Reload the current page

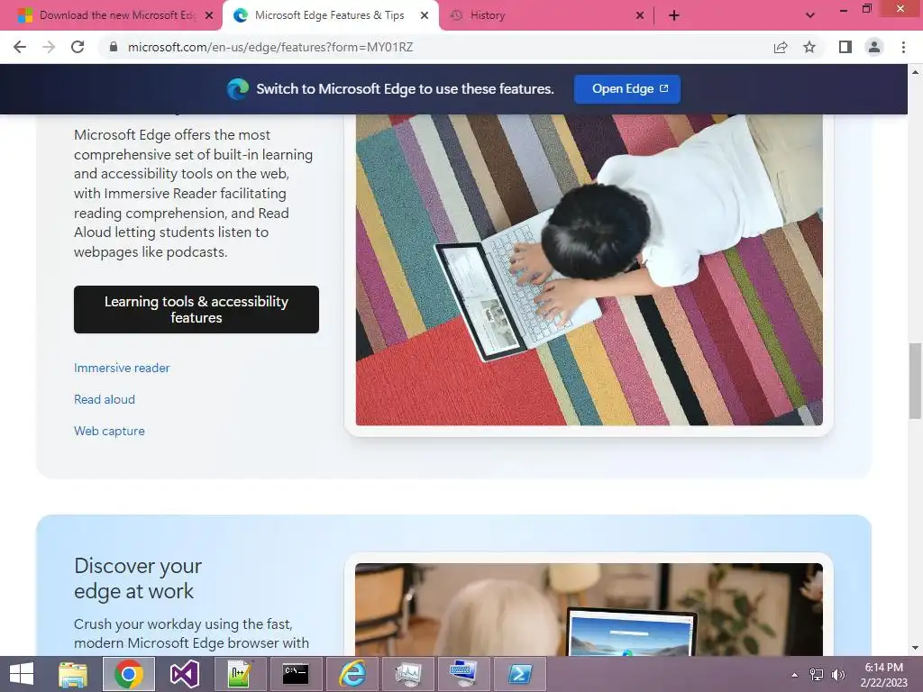coord(78,47)
